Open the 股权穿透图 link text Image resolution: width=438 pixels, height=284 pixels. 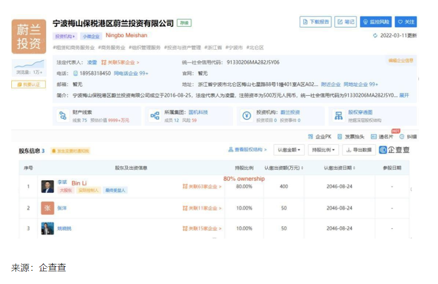360,112
